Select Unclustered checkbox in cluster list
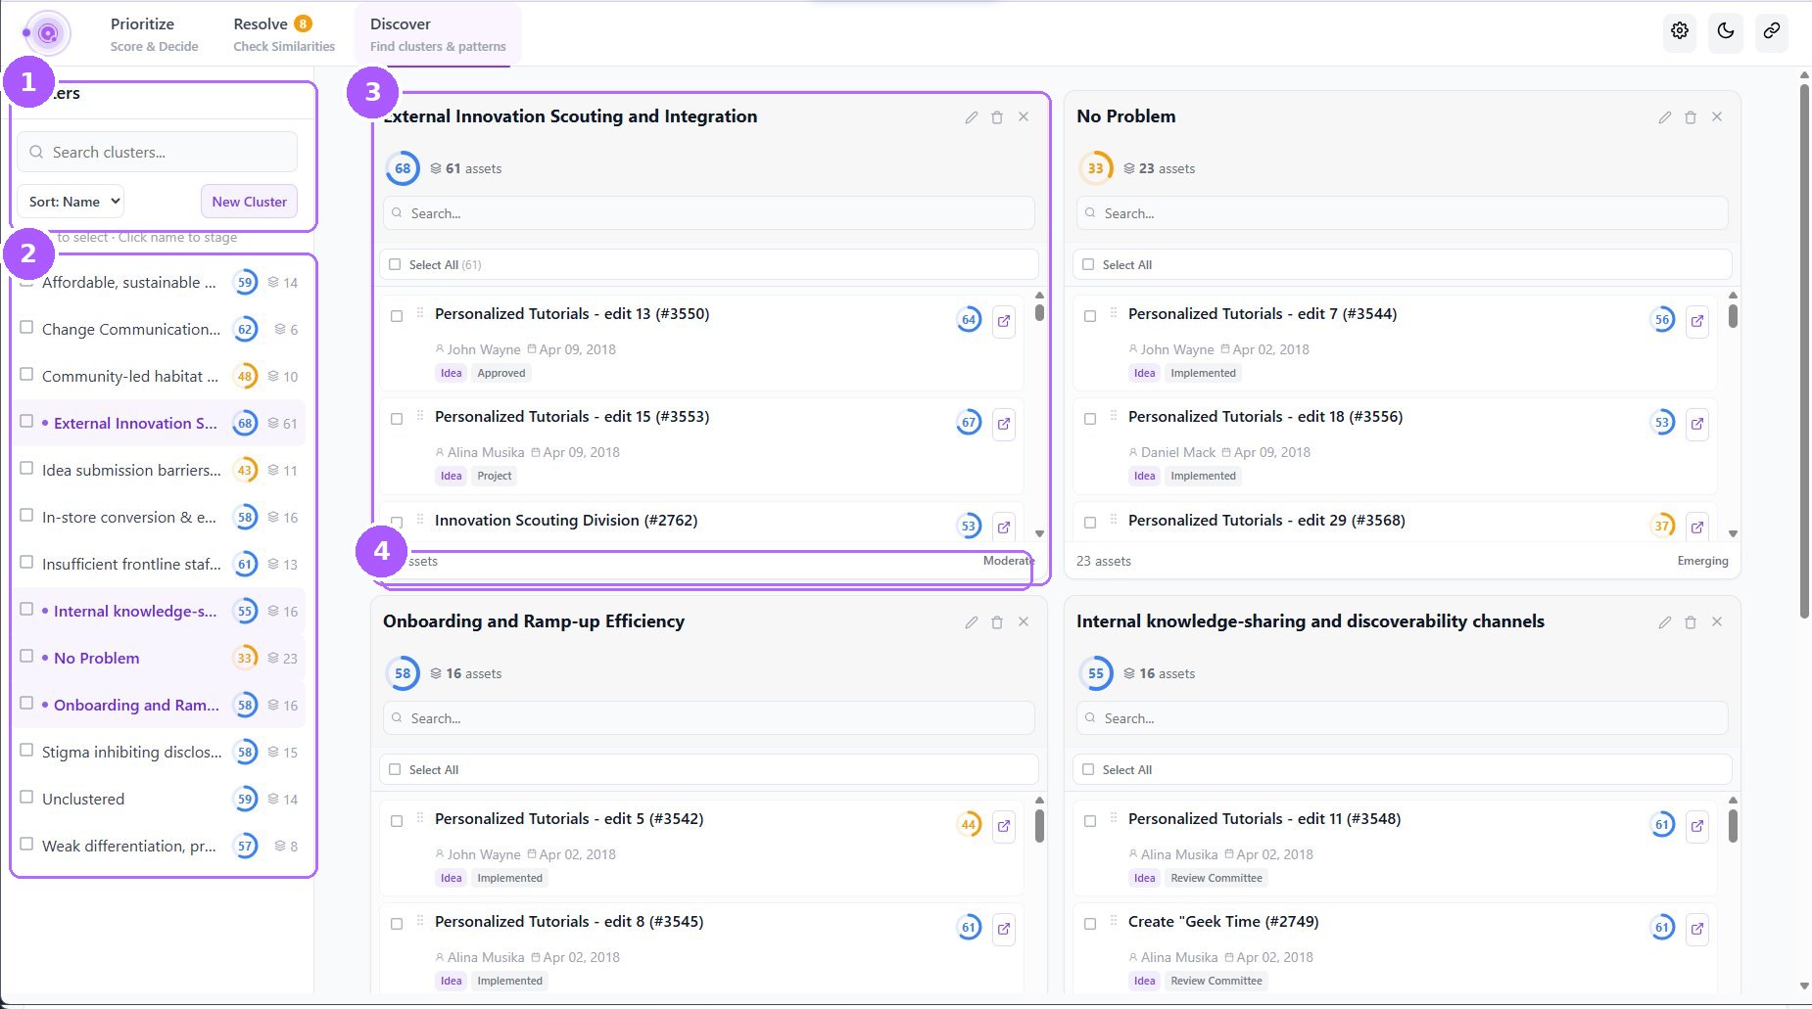Image resolution: width=1812 pixels, height=1009 pixels. coord(26,798)
